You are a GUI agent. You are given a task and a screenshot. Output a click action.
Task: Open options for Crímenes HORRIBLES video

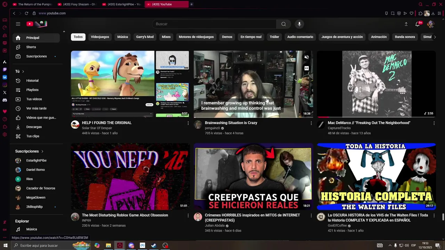311,216
